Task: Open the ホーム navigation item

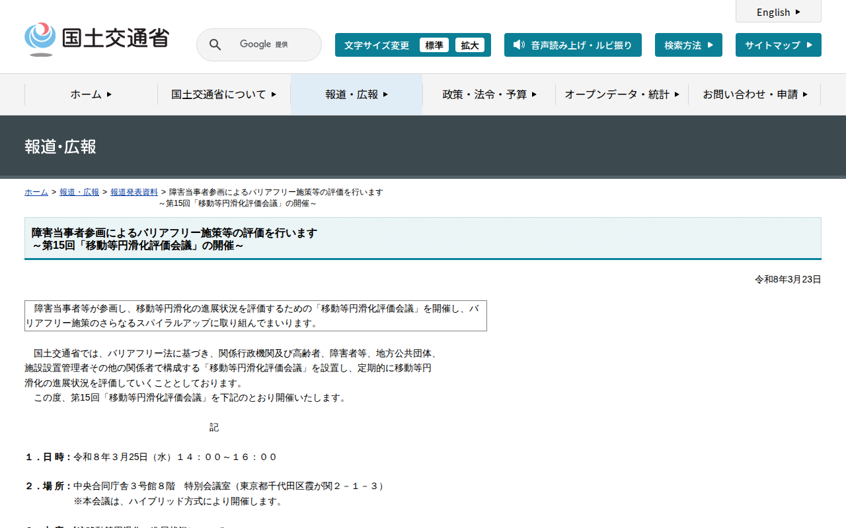Action: pyautogui.click(x=91, y=94)
